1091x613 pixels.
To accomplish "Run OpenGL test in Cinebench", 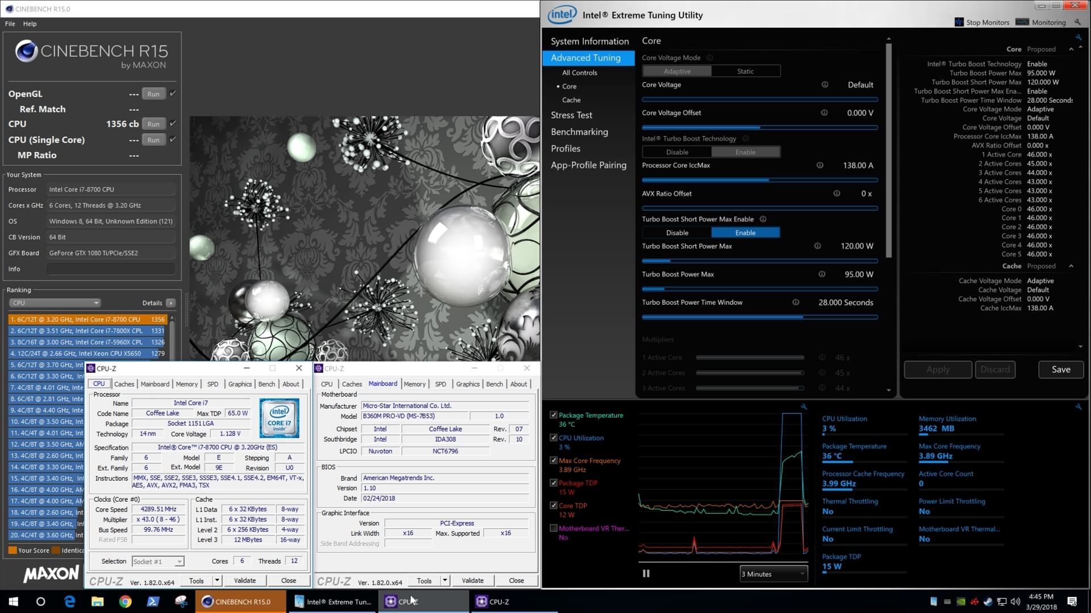I will tap(153, 94).
